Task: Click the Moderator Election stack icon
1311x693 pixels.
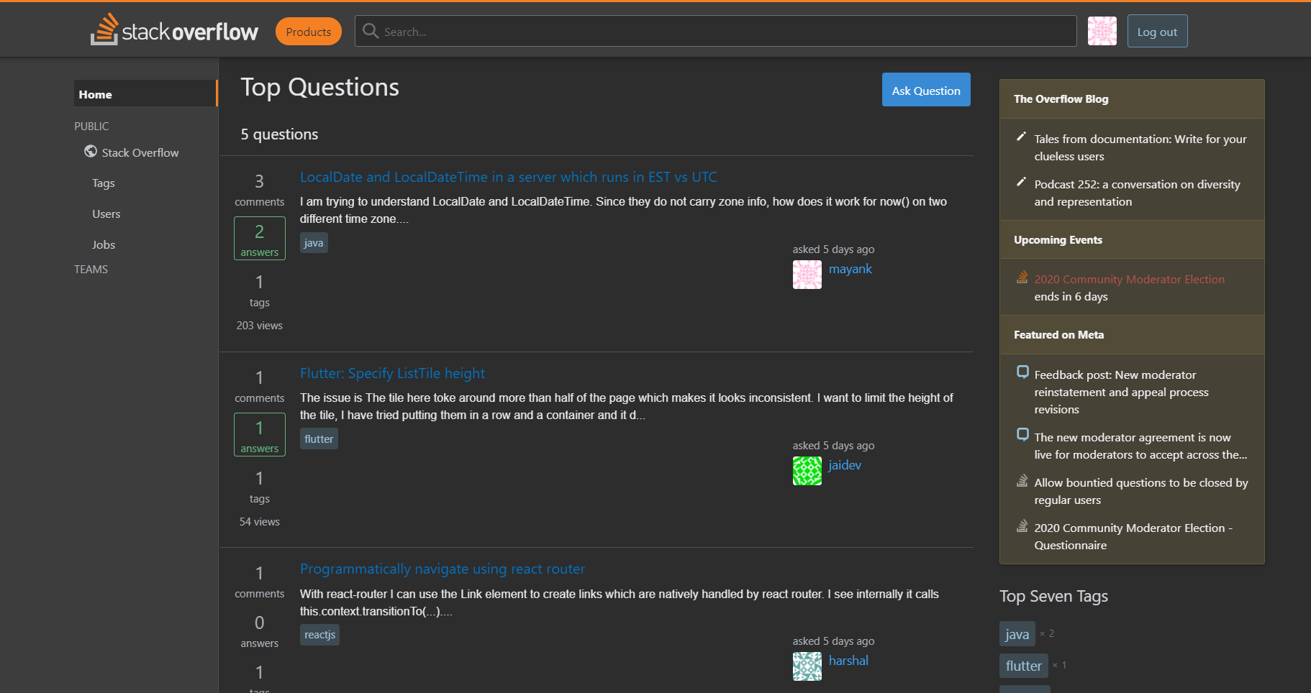Action: (1022, 277)
